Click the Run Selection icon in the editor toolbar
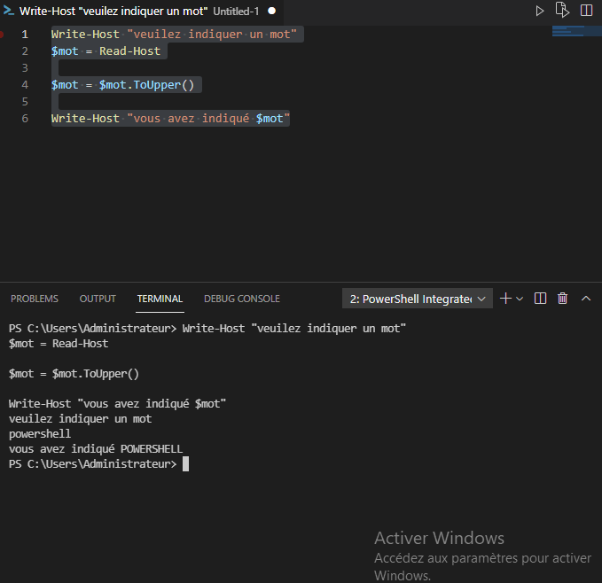The height and width of the screenshot is (583, 602). 562,10
